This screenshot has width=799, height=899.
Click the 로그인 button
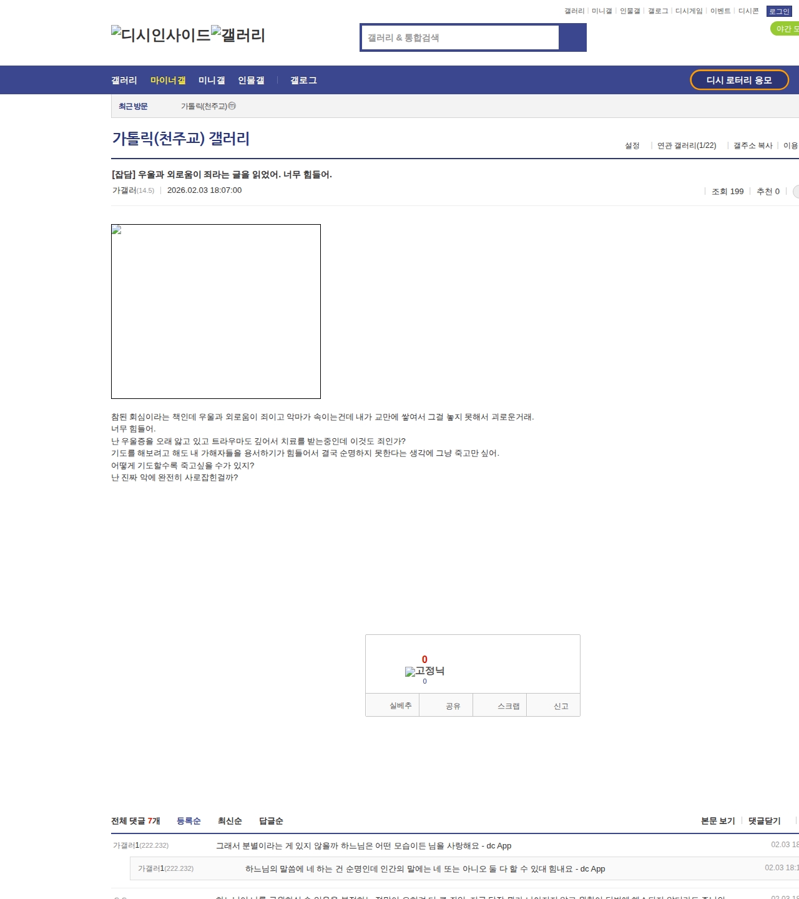pyautogui.click(x=779, y=11)
